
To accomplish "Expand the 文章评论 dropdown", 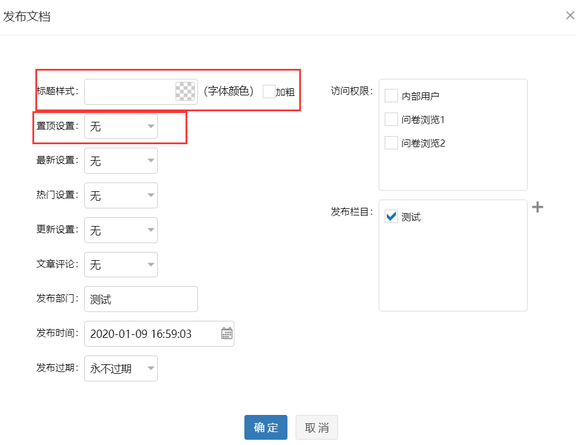I will pos(121,264).
